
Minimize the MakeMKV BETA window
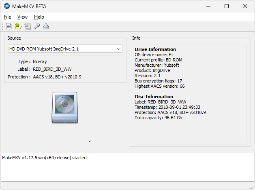coord(208,6)
